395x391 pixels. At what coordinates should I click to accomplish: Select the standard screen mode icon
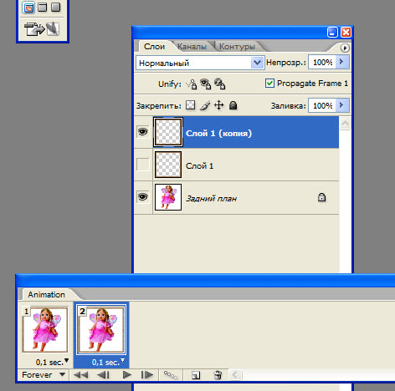pyautogui.click(x=28, y=8)
